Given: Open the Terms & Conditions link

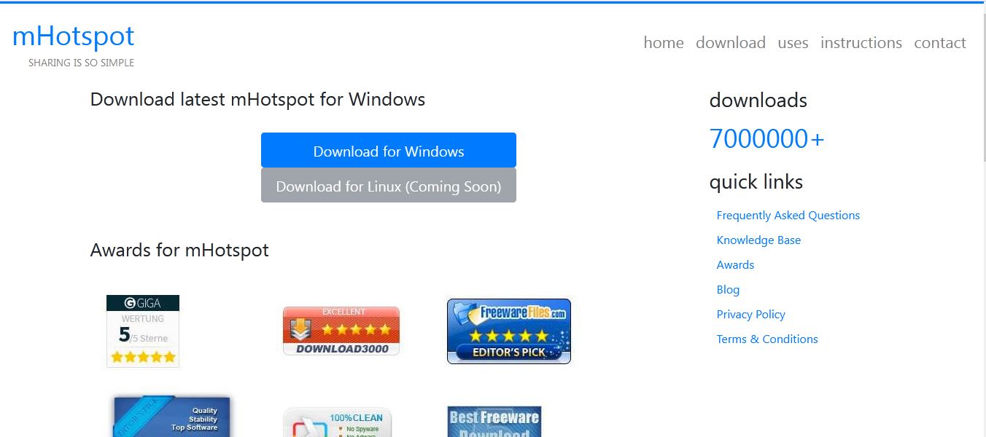Looking at the screenshot, I should [x=767, y=339].
